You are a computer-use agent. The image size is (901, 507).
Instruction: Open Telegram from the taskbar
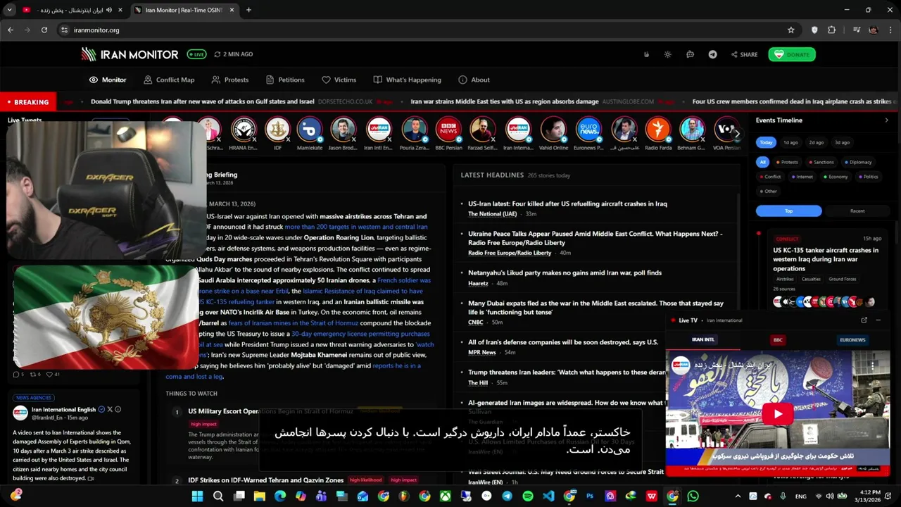[x=507, y=496]
